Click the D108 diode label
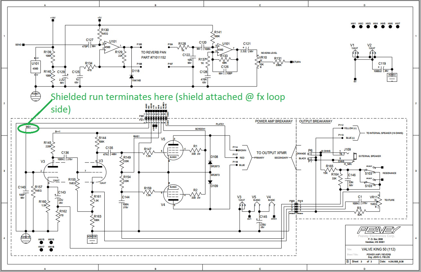421x272 pixels. [214, 157]
